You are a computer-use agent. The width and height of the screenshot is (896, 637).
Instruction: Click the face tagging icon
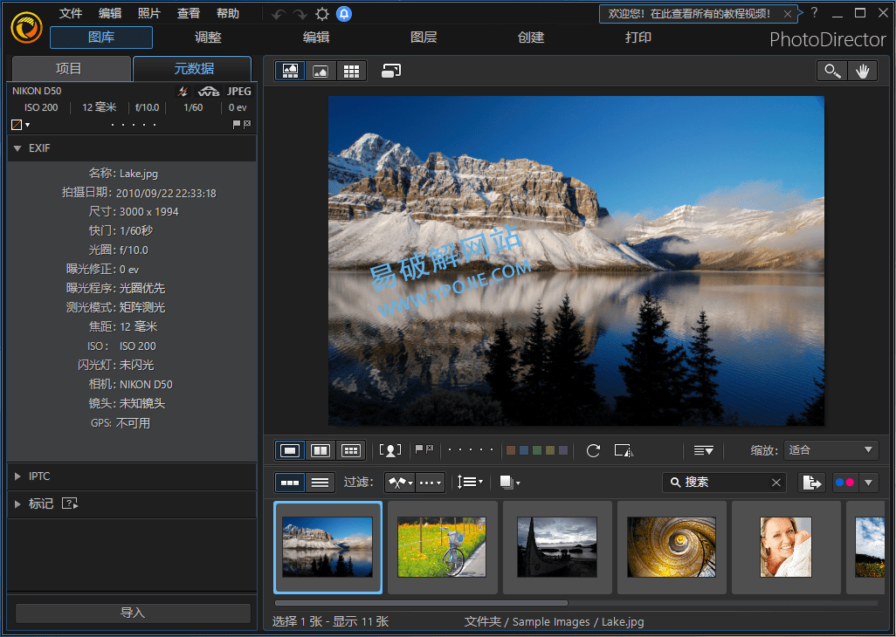coord(390,450)
